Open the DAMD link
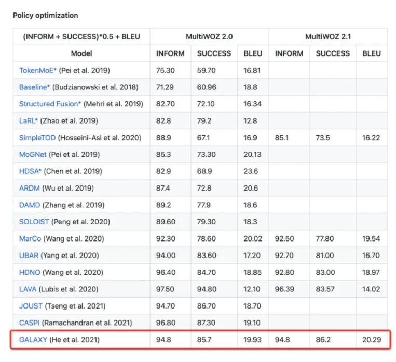 coord(30,205)
